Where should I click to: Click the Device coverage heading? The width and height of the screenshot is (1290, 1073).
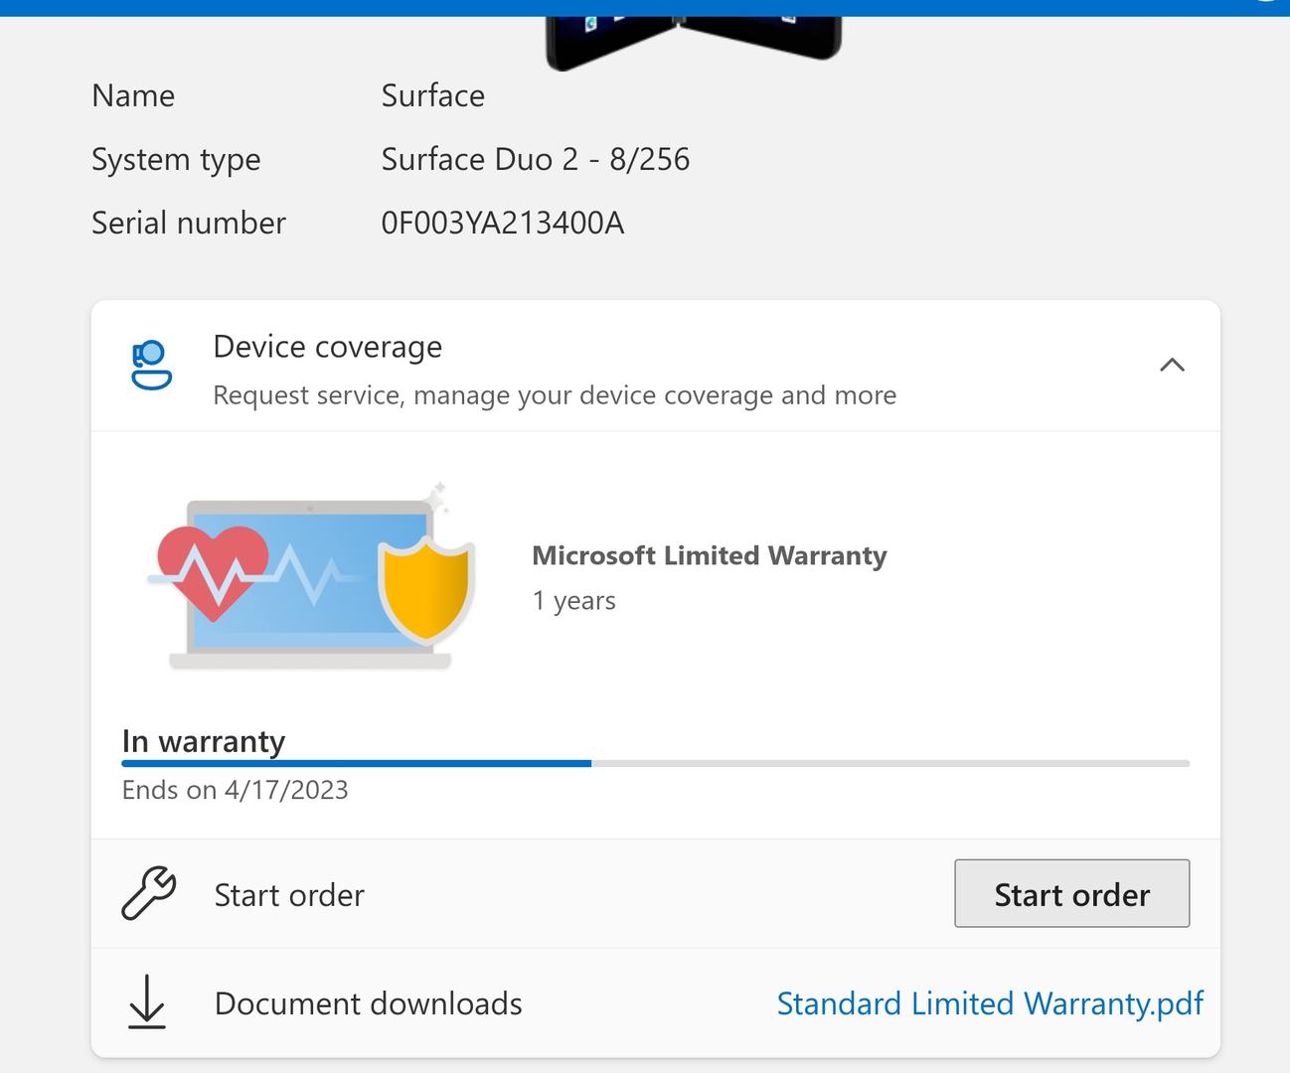pos(327,347)
